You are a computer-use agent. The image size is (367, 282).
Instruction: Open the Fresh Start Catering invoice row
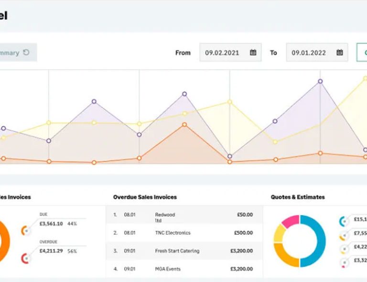click(184, 251)
